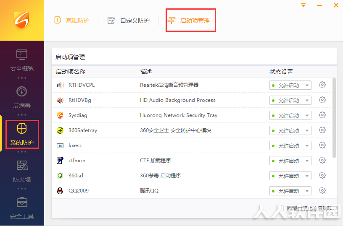The width and height of the screenshot is (343, 226).
Task: Open the 安全概览 sidebar section
Action: [x=22, y=61]
